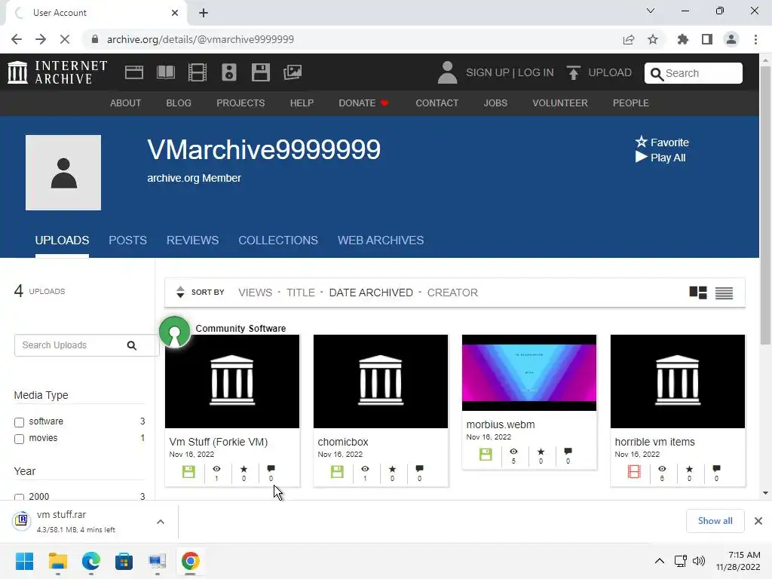Sort uploads by TITLE
772x579 pixels.
click(300, 293)
